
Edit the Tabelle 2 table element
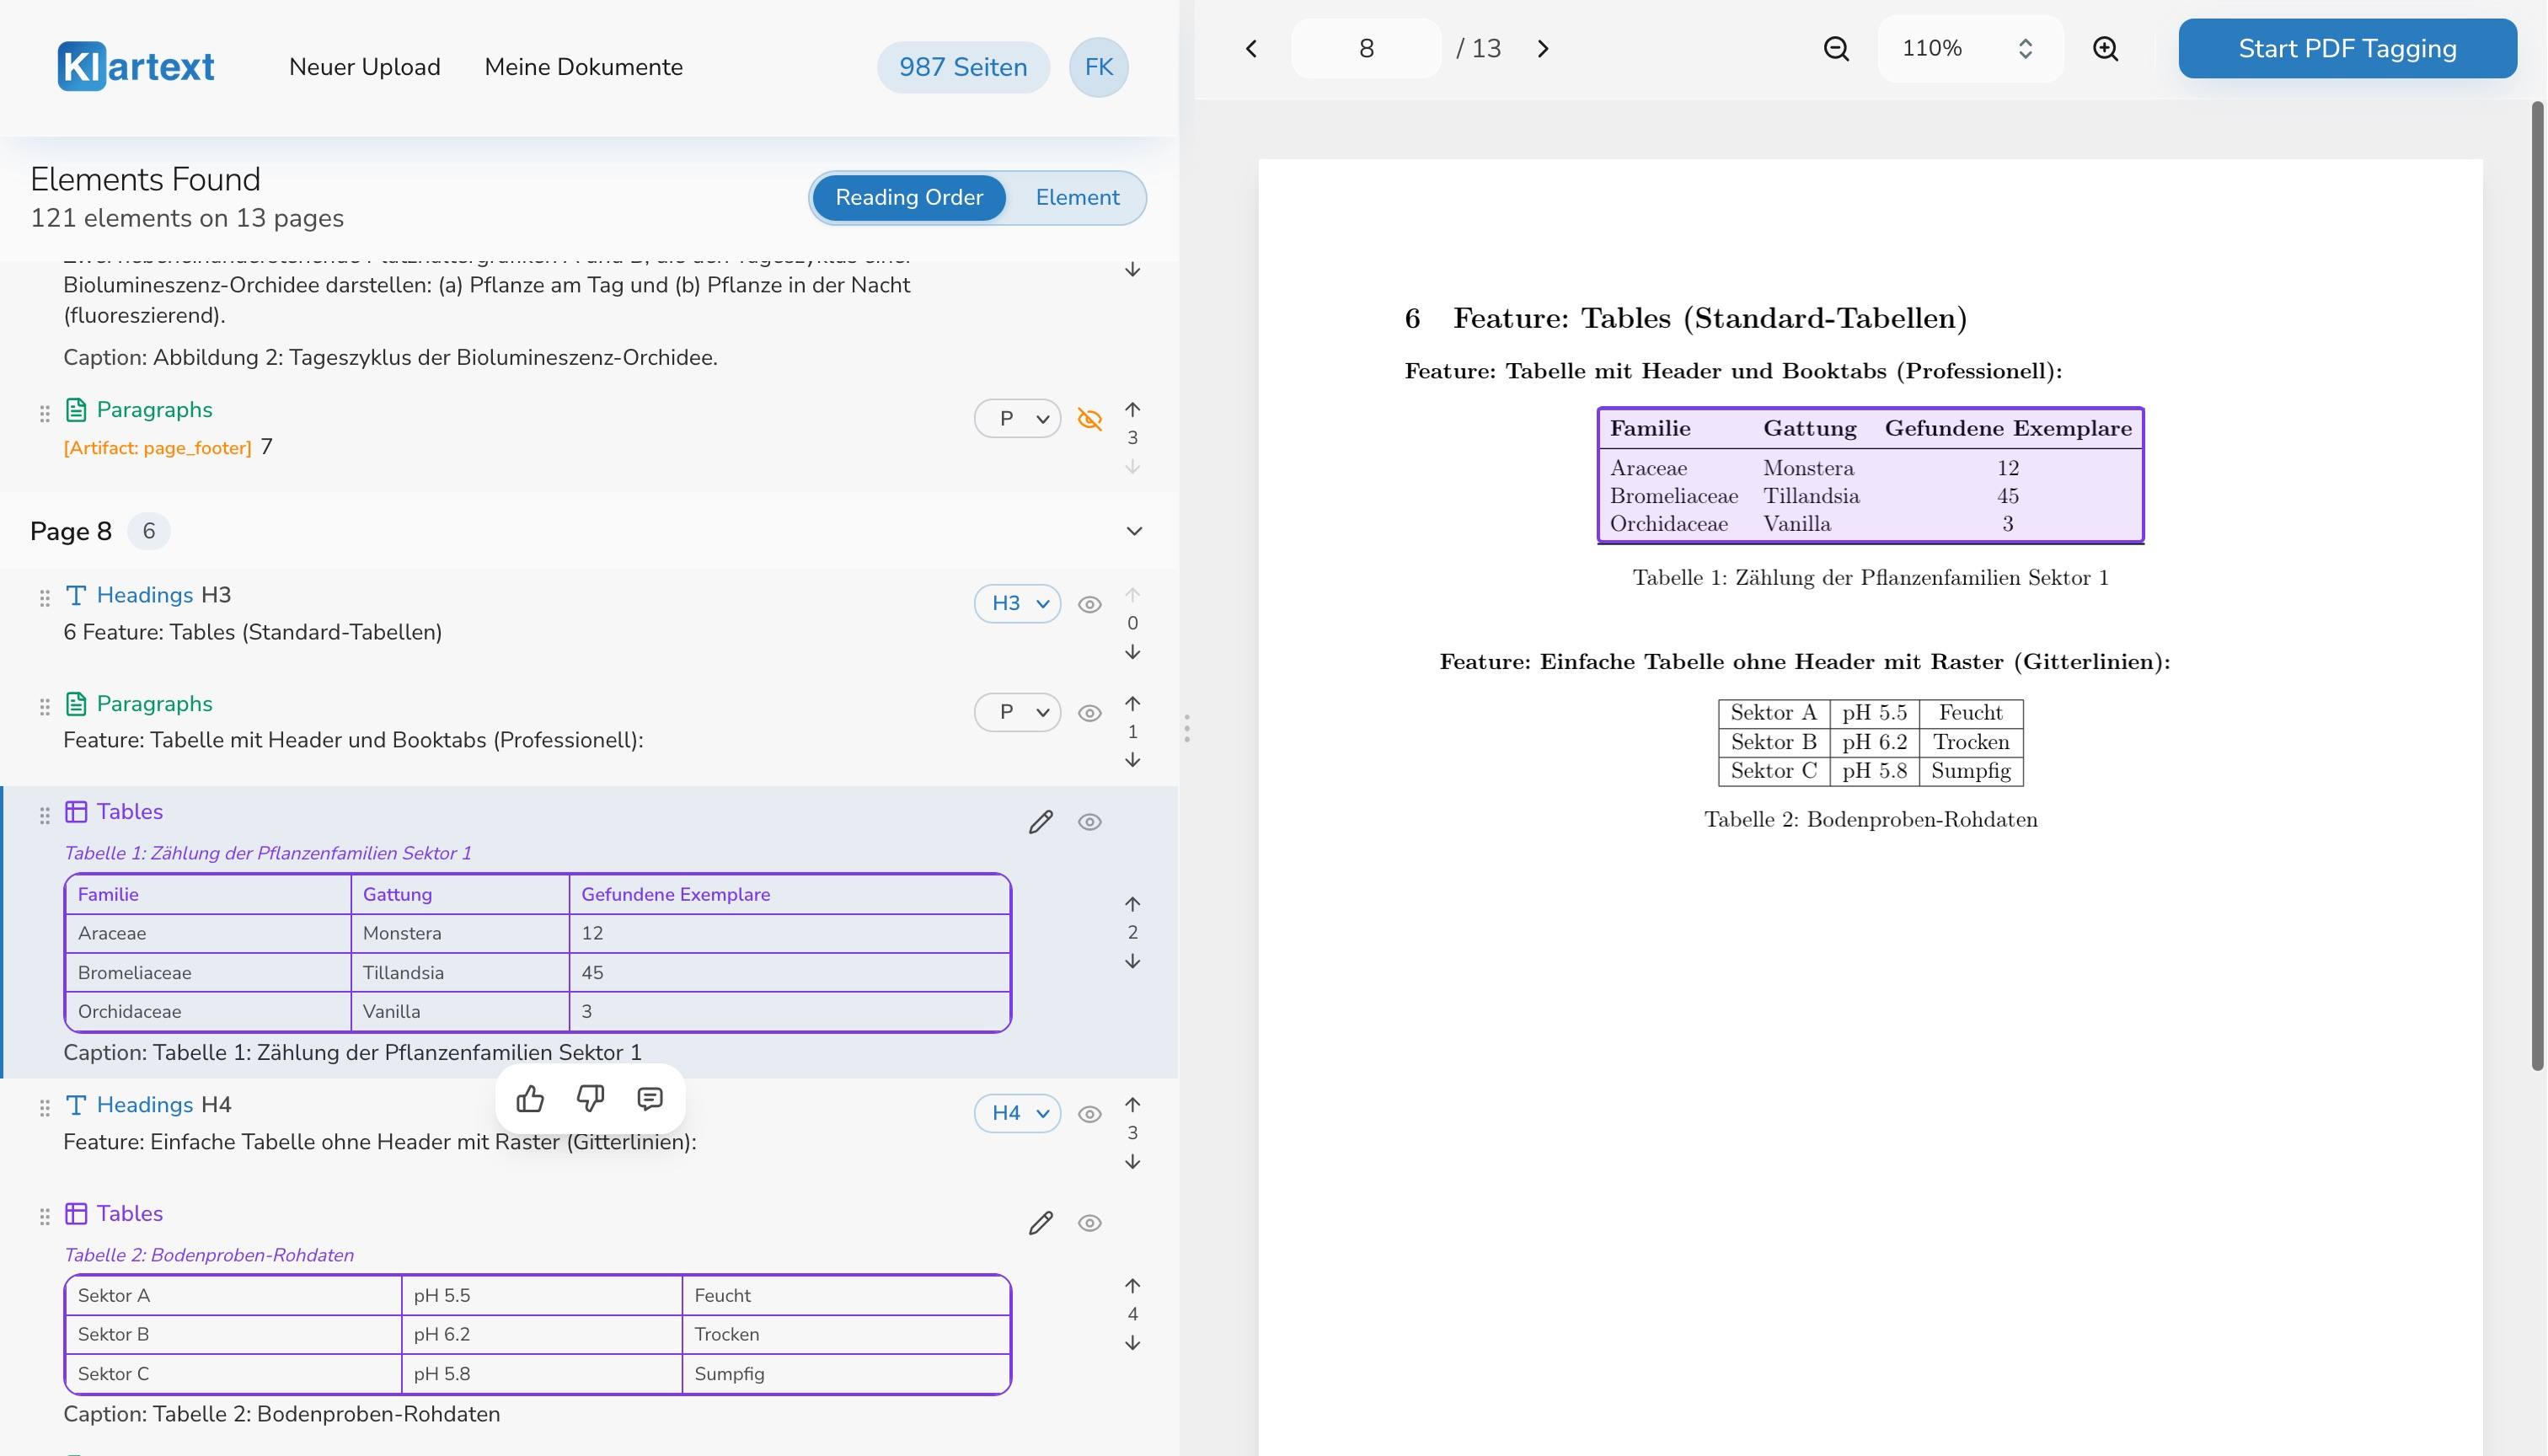tap(1041, 1223)
